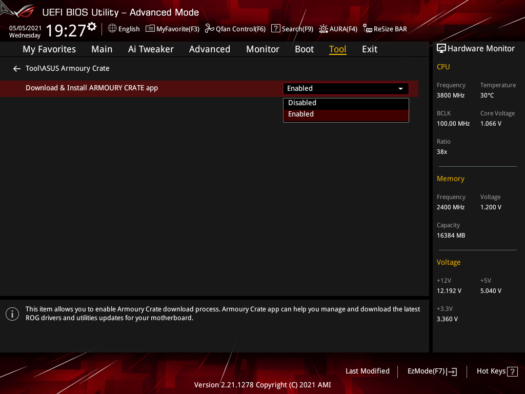Click the CPU section heading

443,67
